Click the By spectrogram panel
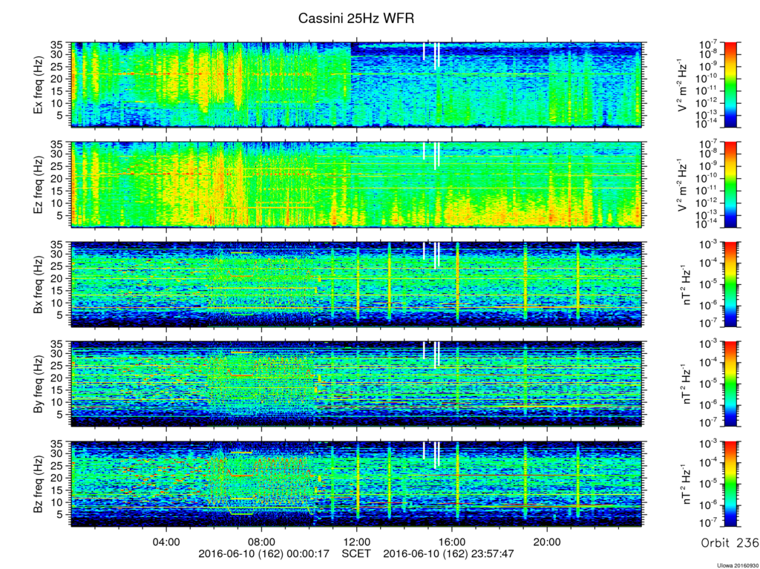This screenshot has height=569, width=760. (x=356, y=384)
